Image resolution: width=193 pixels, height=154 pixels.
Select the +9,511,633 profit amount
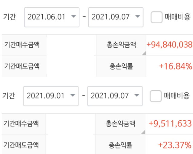point(170,124)
